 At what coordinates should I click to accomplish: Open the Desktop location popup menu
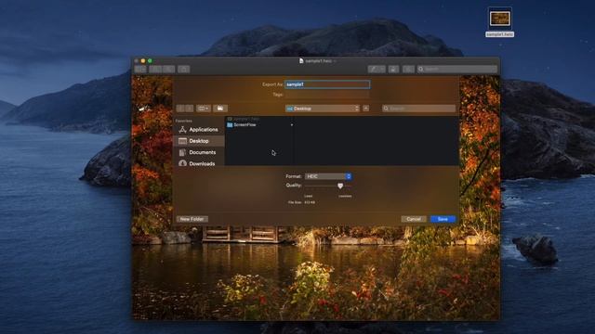pyautogui.click(x=323, y=109)
